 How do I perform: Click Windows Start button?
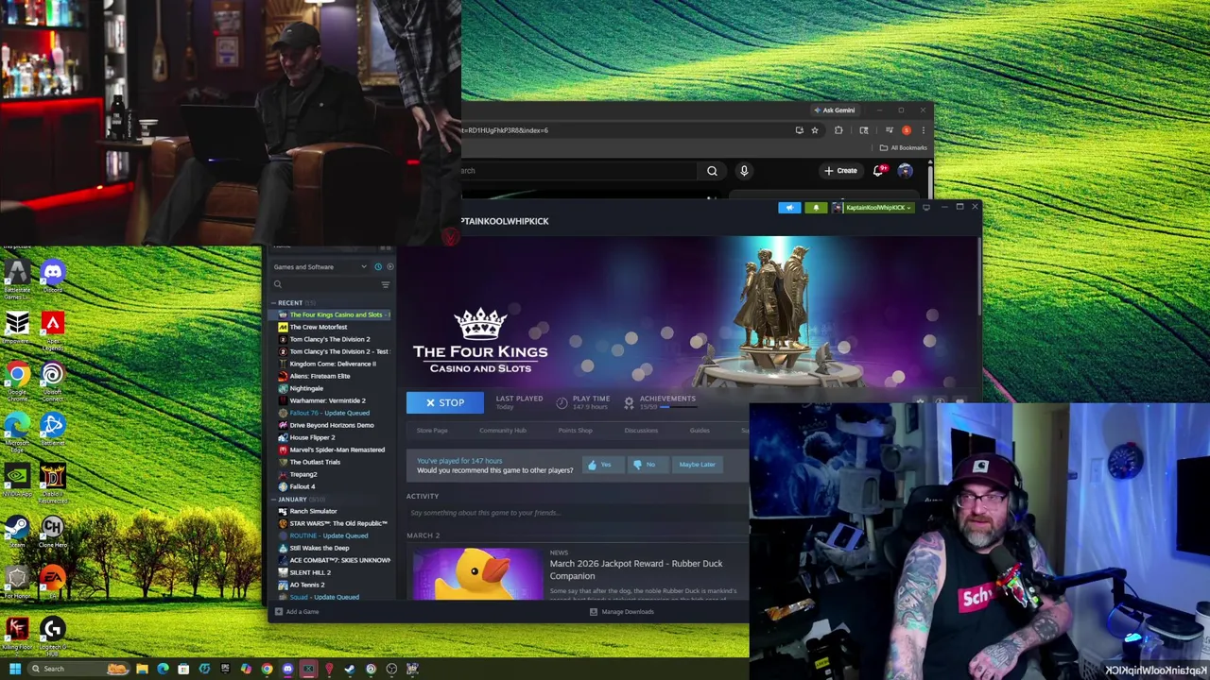(x=14, y=670)
